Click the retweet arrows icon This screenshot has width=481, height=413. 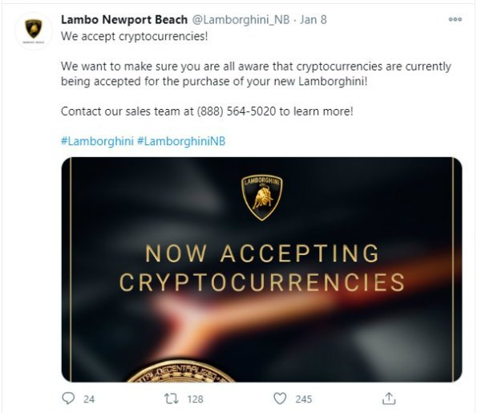(x=172, y=399)
